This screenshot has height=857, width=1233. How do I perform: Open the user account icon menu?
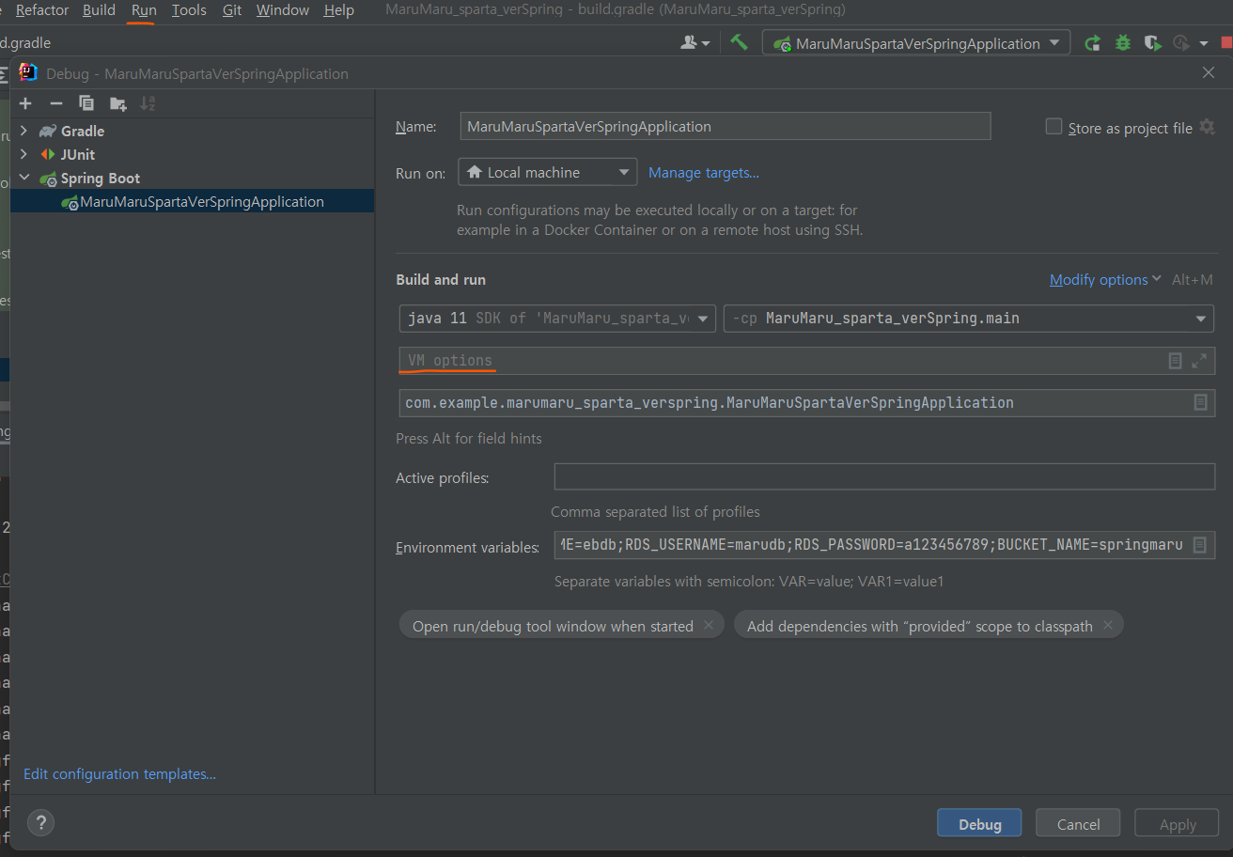(x=695, y=43)
